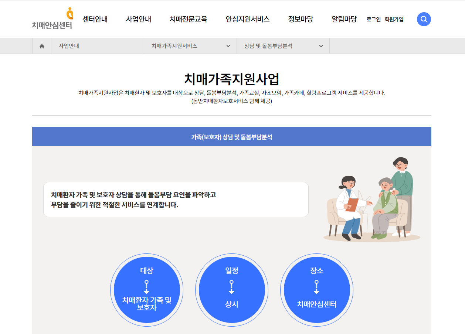Open the 알림마당 menu
Viewport: 465px width, 334px height.
(x=344, y=19)
